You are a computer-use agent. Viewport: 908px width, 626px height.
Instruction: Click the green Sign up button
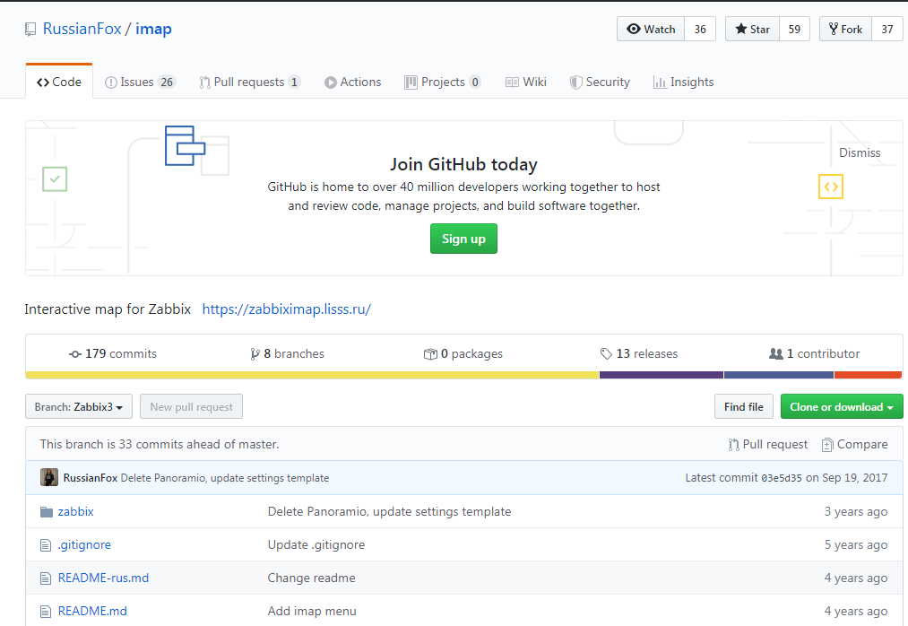(x=463, y=239)
